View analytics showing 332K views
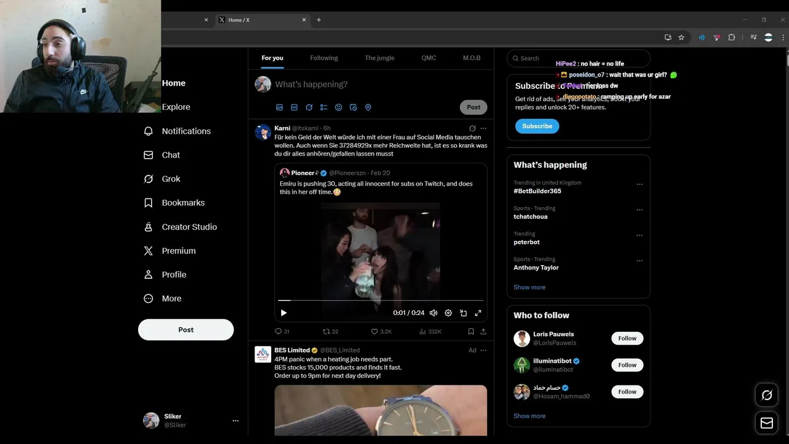 430,331
